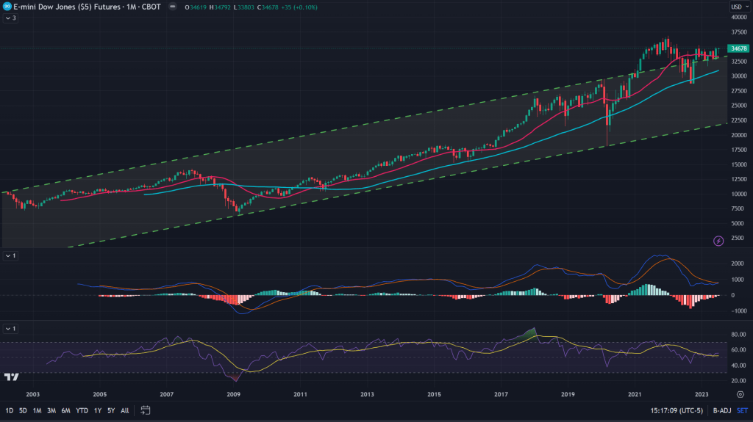This screenshot has height=422, width=753.
Task: Click the purple lightning bolt icon
Action: tap(719, 241)
